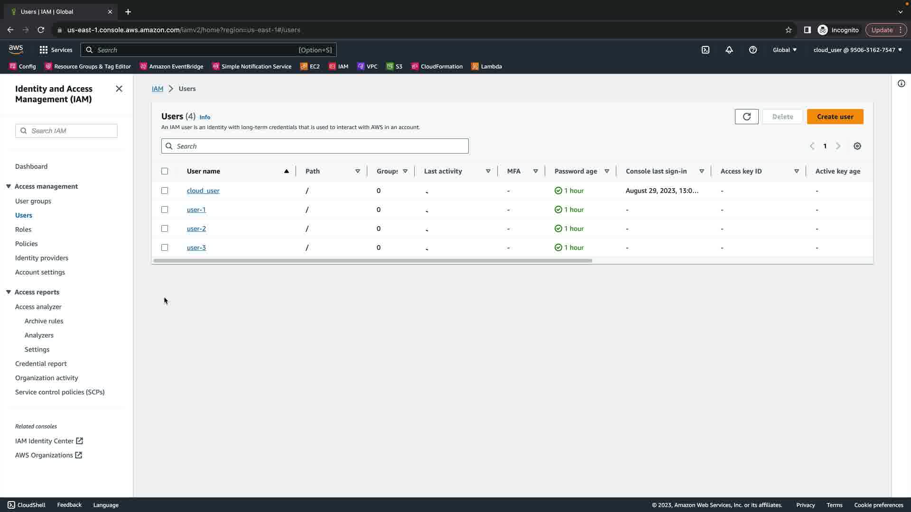The height and width of the screenshot is (512, 911).
Task: Open table preferences gear icon
Action: [857, 146]
